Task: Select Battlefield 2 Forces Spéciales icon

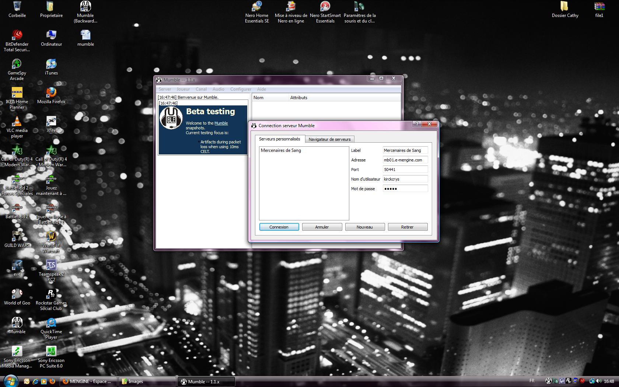Action: pyautogui.click(x=17, y=185)
